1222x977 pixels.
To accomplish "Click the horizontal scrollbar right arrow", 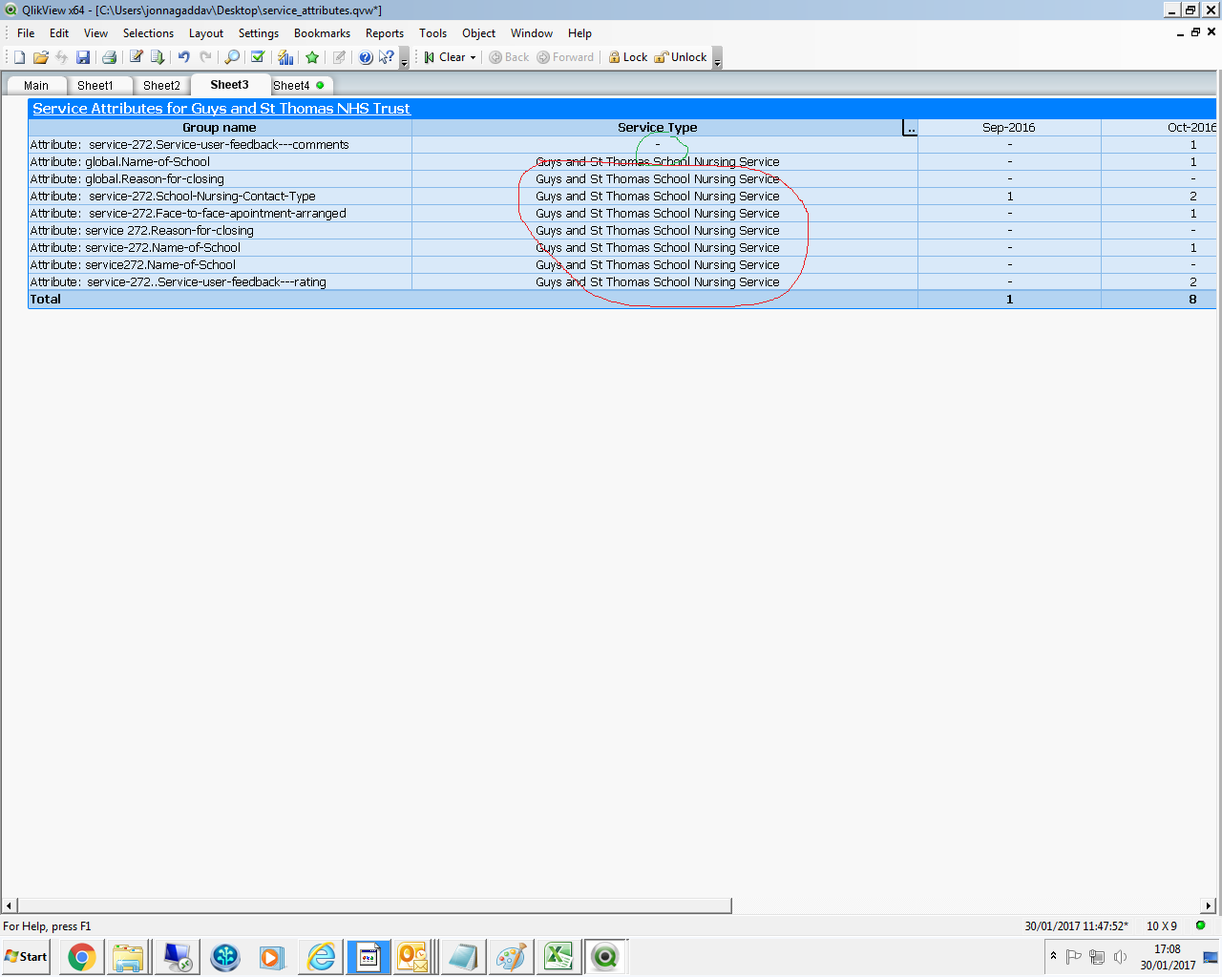I will 1209,905.
